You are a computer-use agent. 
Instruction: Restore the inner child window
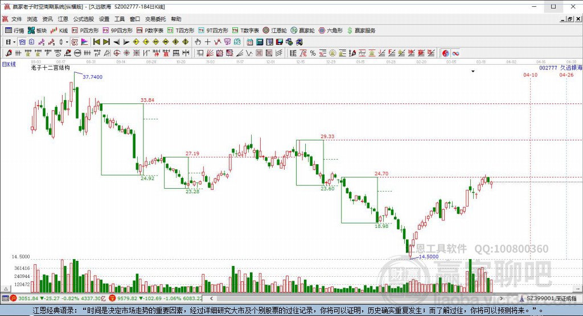tap(569, 19)
